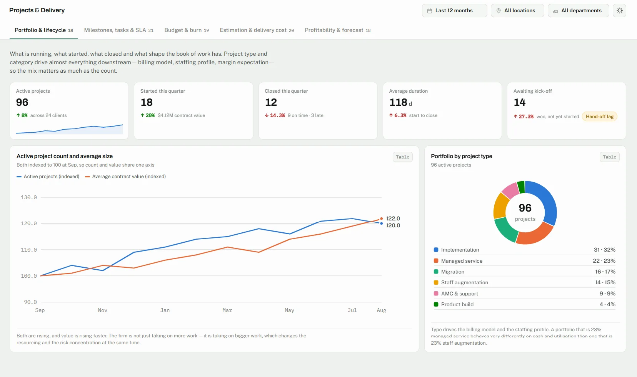Open the Average duration card
The height and width of the screenshot is (377, 637).
pos(442,111)
